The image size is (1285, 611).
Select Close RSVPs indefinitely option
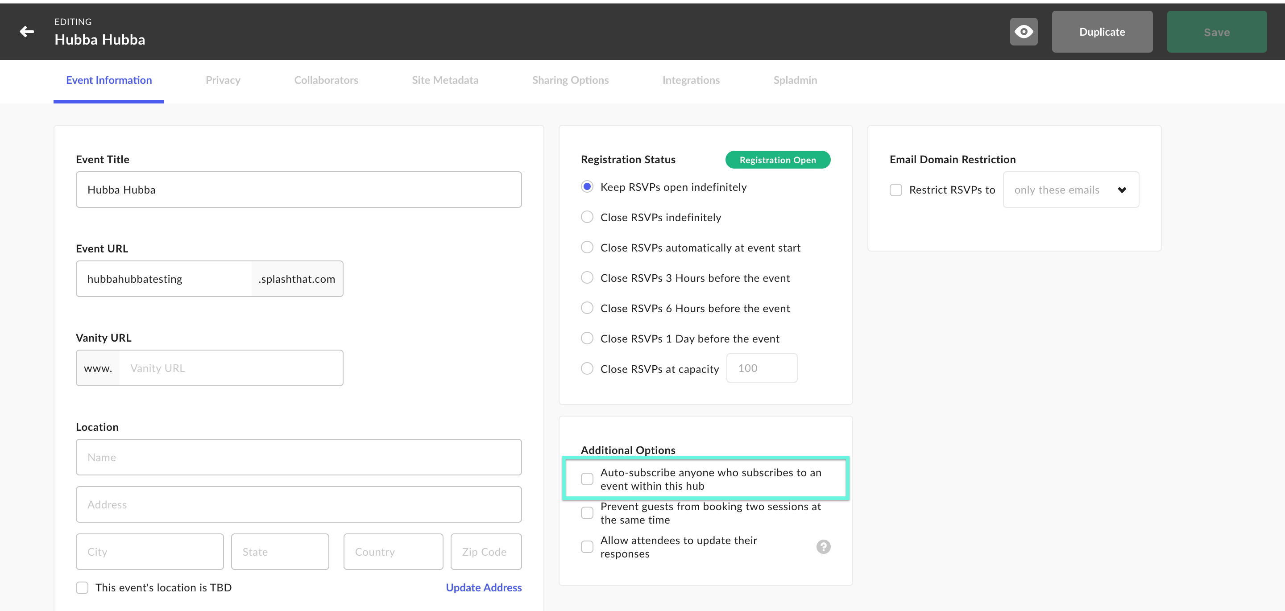point(587,217)
